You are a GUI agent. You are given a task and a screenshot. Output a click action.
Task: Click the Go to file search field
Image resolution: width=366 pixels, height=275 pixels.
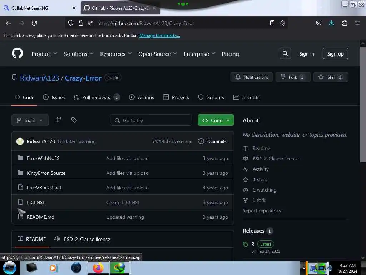[x=151, y=120]
